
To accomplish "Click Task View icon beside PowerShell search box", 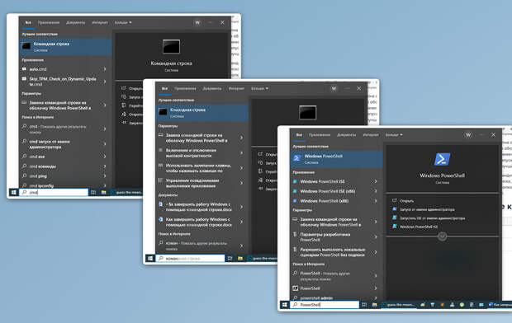I will [x=364, y=305].
